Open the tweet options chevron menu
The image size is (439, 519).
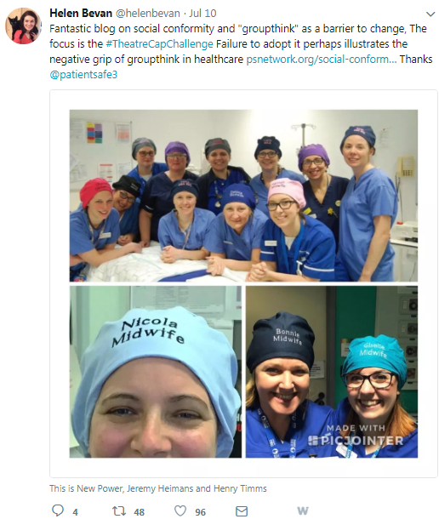coord(430,14)
